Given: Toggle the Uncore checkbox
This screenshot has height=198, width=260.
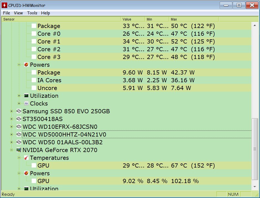Looking at the screenshot, I should tap(34, 88).
